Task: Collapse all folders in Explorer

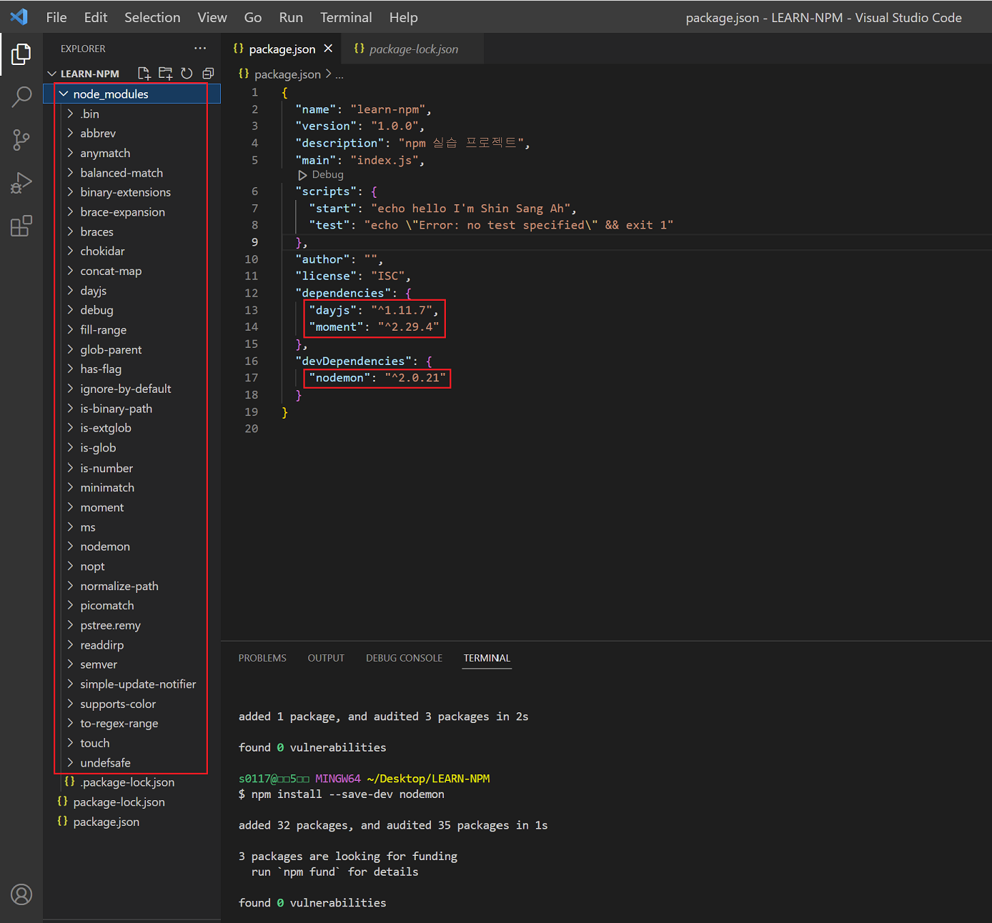Action: [208, 73]
